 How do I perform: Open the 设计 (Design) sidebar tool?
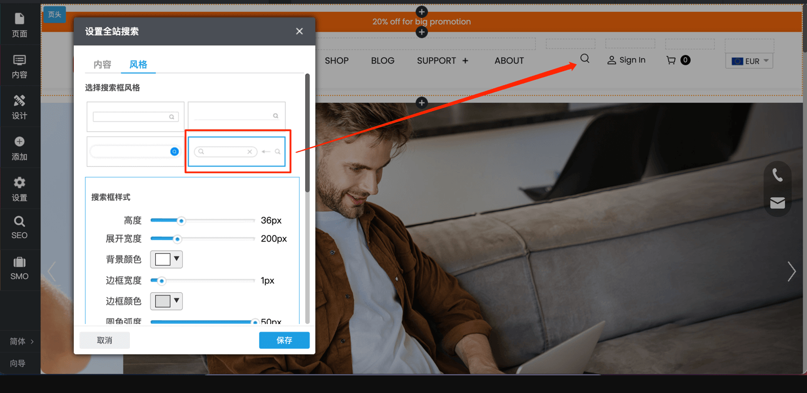(x=19, y=107)
